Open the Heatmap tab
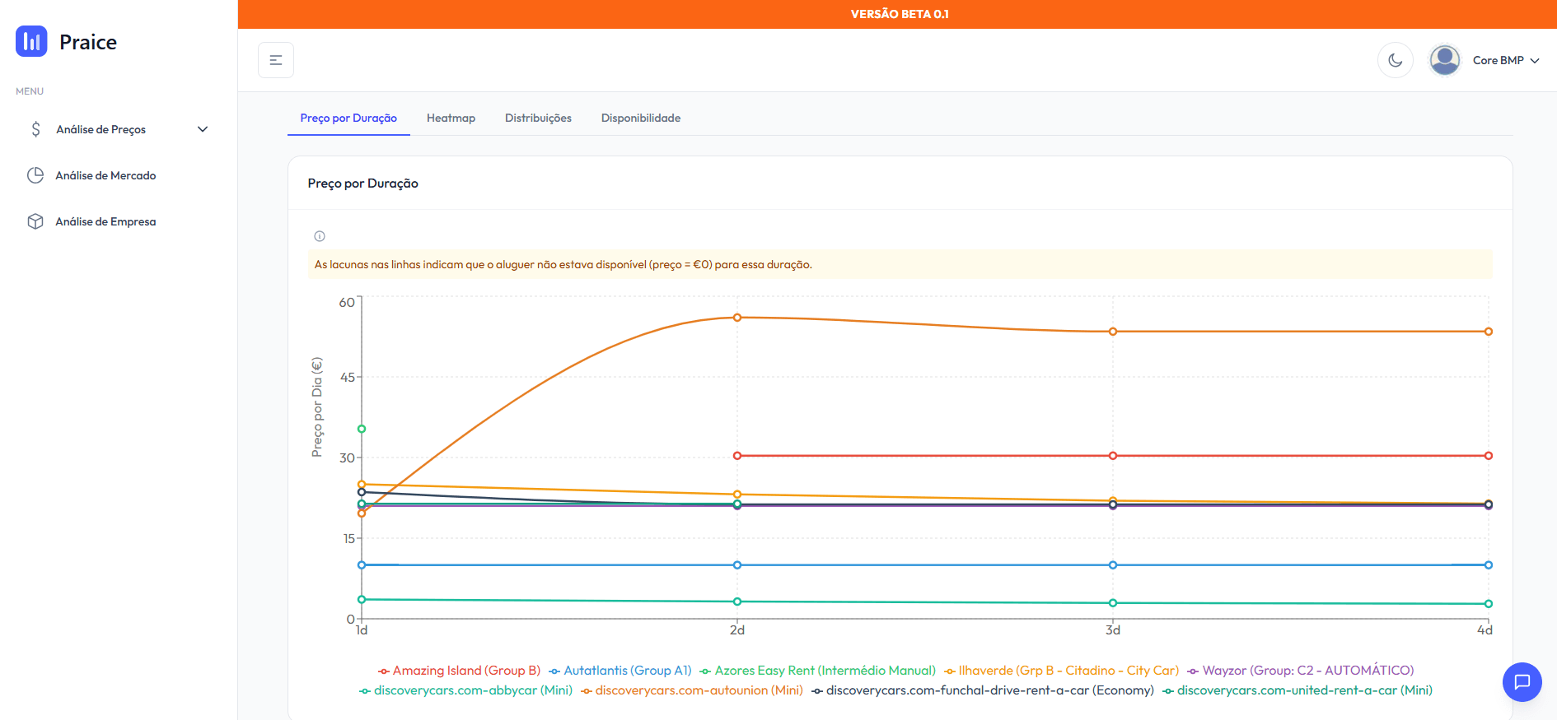This screenshot has height=720, width=1557. (x=451, y=118)
